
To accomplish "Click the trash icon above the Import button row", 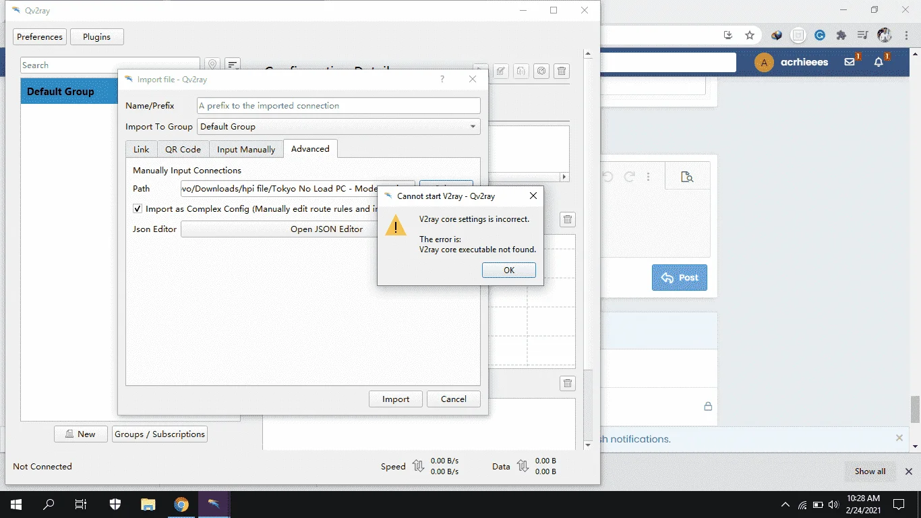I will pyautogui.click(x=568, y=384).
